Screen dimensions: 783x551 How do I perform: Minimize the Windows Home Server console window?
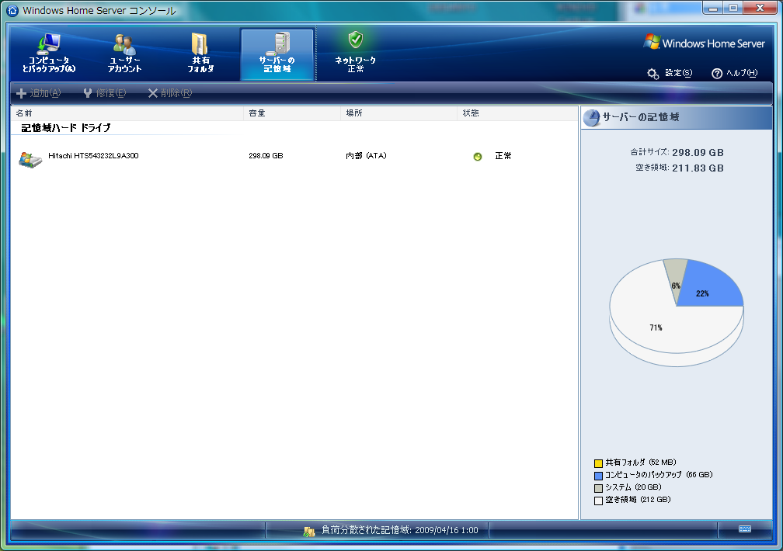pos(712,8)
